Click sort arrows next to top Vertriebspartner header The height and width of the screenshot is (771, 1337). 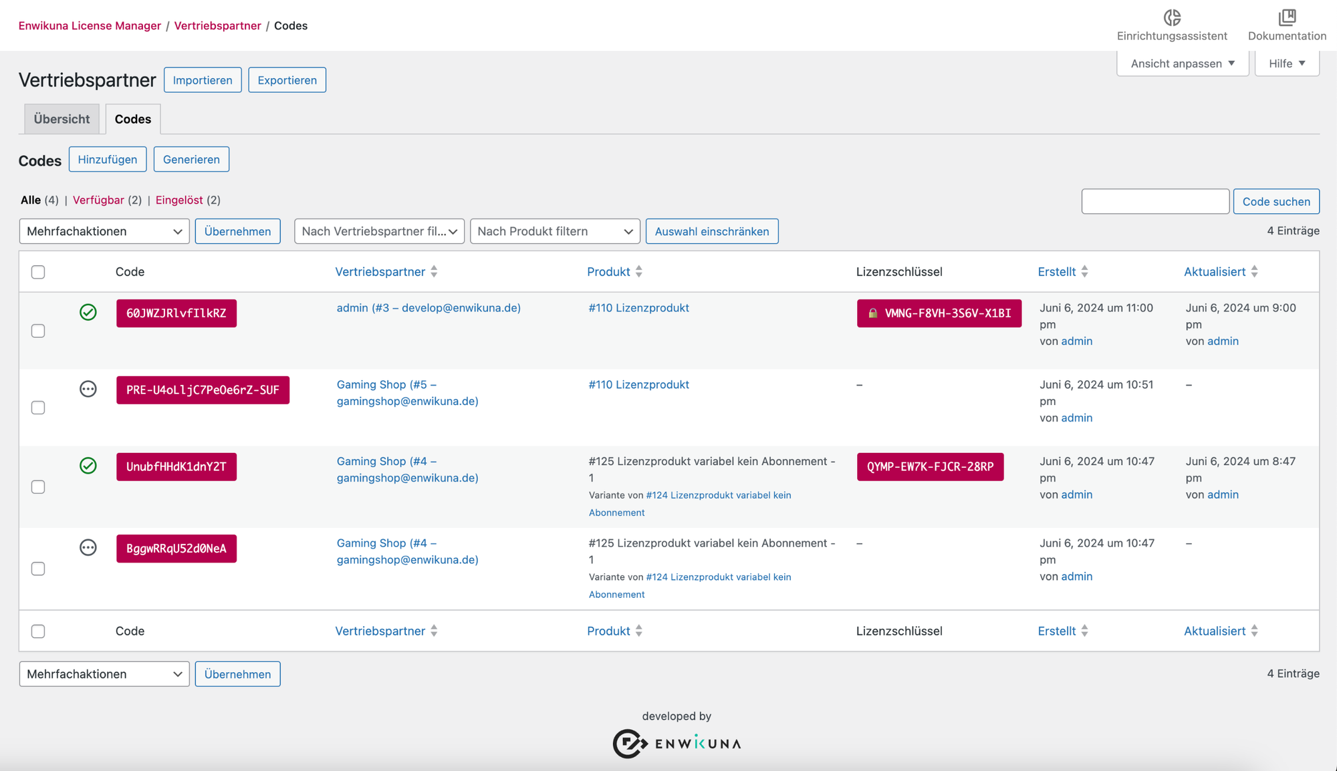(x=434, y=271)
